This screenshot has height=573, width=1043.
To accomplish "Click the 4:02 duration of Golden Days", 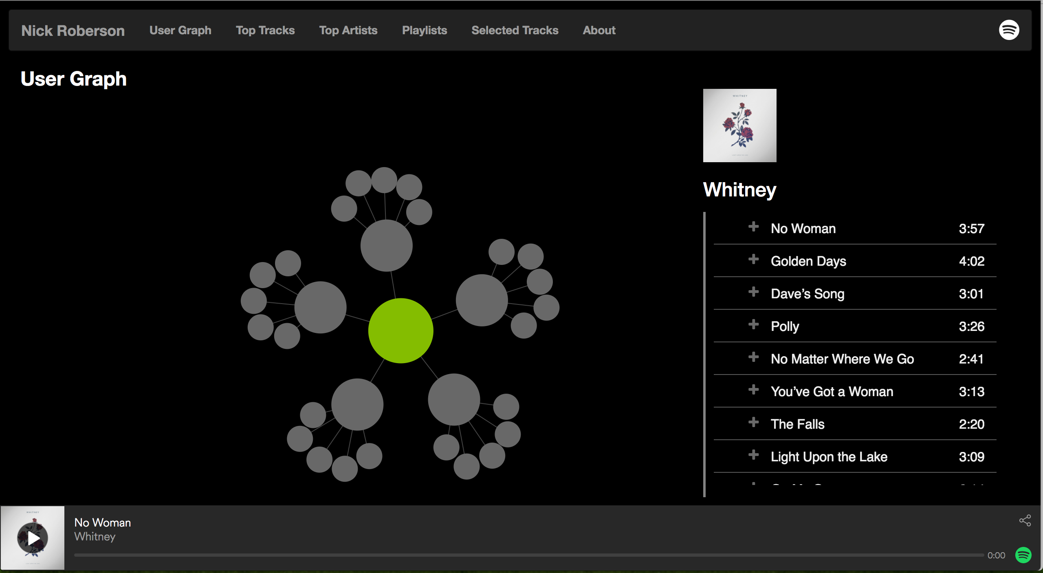I will pos(971,261).
